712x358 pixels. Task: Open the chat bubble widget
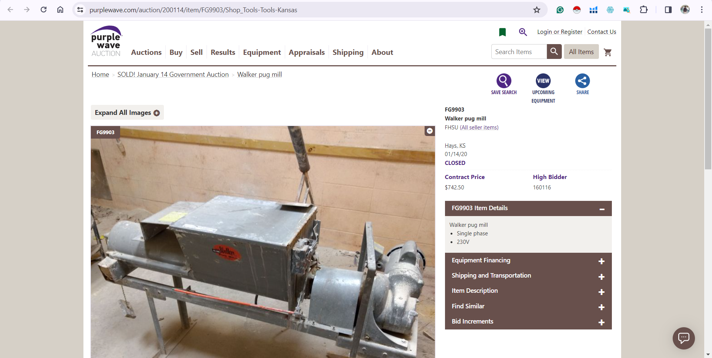[x=683, y=338]
